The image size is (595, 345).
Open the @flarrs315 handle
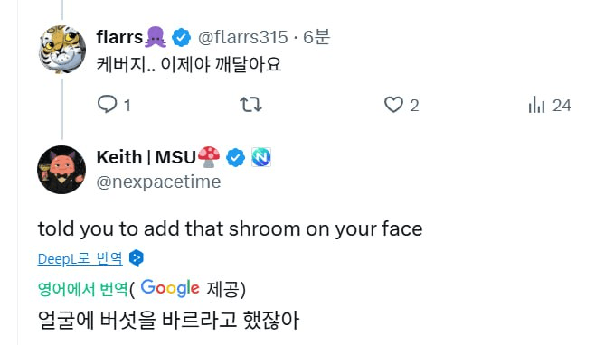243,37
